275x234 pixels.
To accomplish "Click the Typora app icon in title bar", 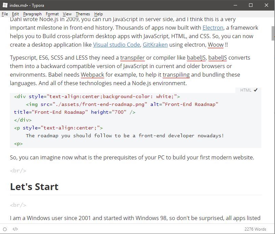I will 5,5.
